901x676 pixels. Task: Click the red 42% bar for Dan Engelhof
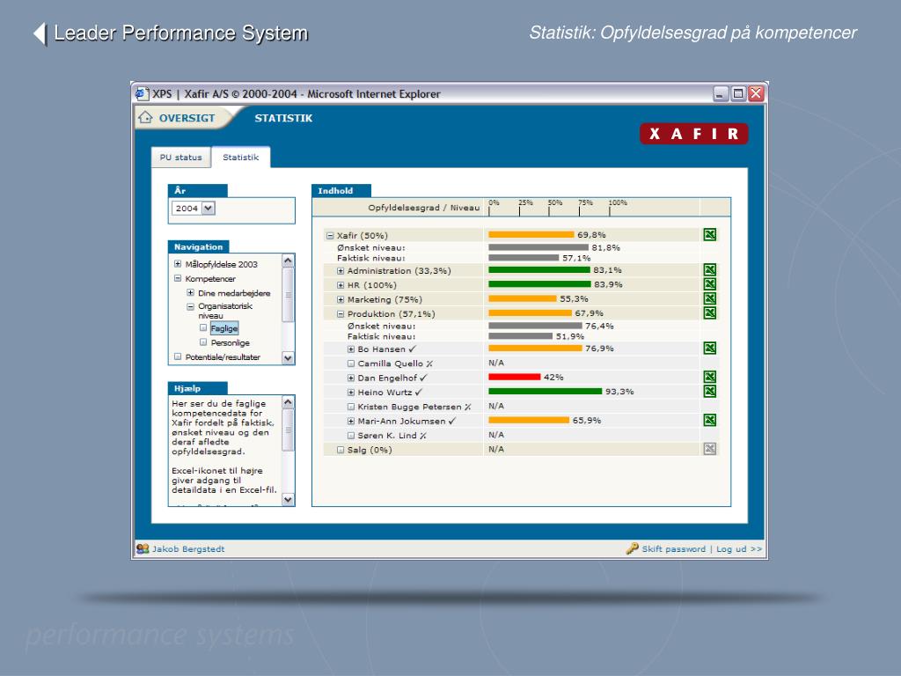pyautogui.click(x=514, y=377)
